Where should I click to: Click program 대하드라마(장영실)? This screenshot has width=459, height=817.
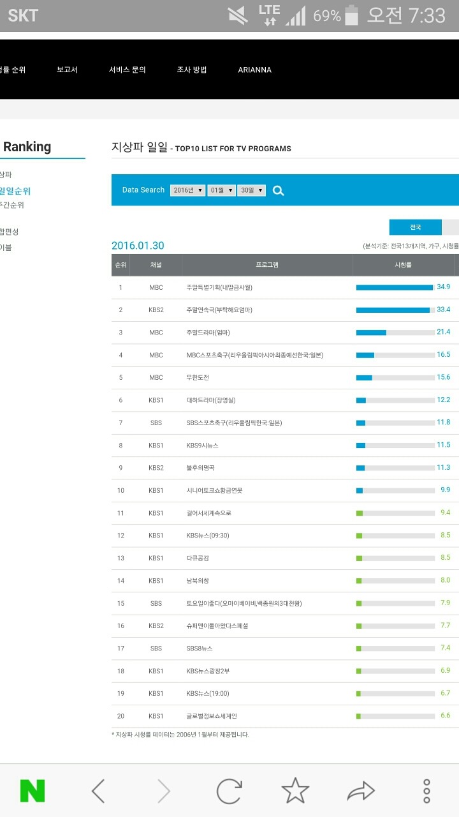[x=212, y=400]
